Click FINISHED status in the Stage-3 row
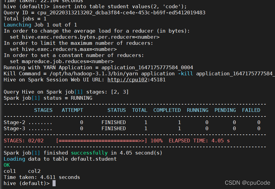Image resolution: width=275 pixels, height=189 pixels. pos(114,128)
